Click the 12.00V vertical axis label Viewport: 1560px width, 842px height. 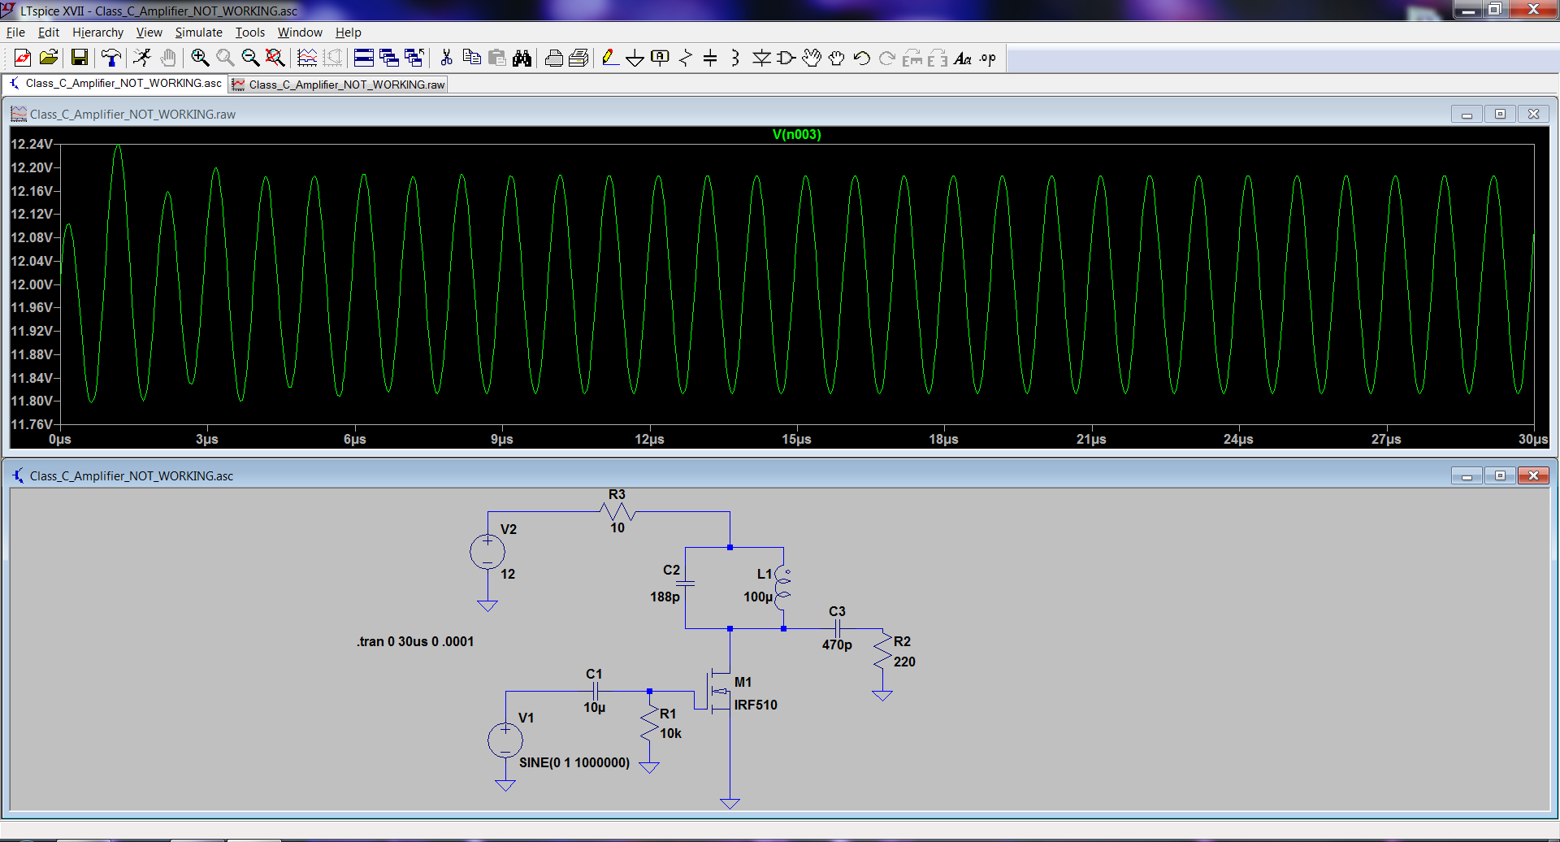pyautogui.click(x=32, y=284)
